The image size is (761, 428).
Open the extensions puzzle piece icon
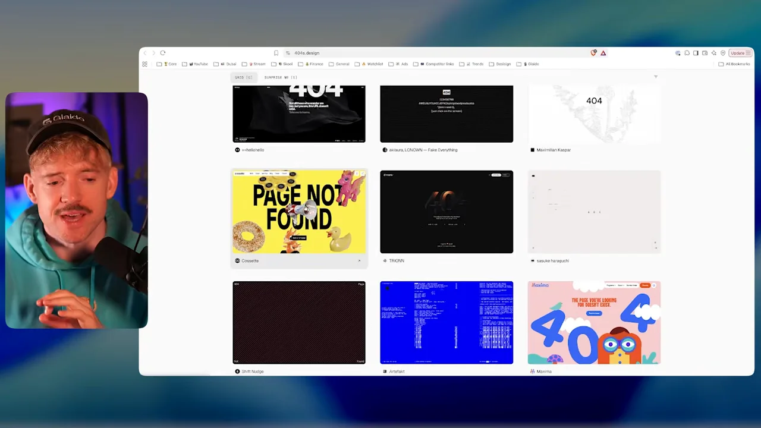tap(687, 53)
